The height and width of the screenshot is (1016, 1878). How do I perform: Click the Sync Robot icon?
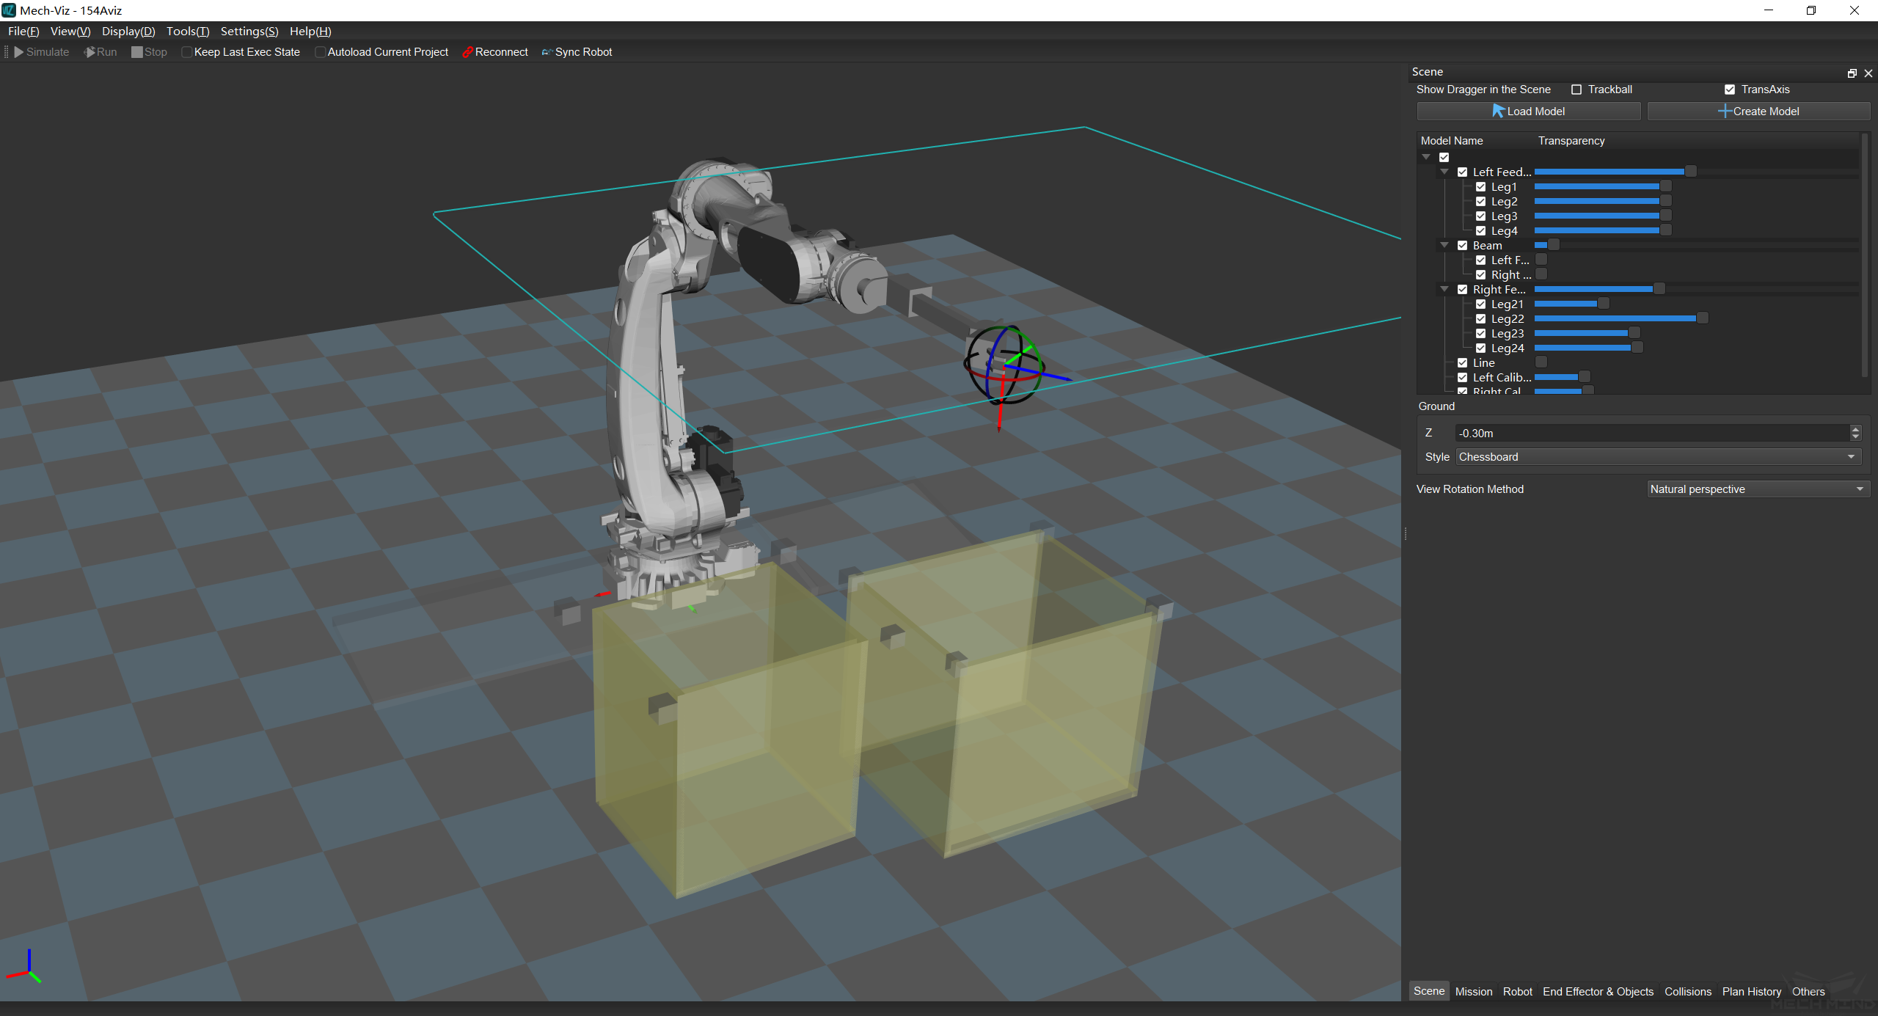[547, 52]
